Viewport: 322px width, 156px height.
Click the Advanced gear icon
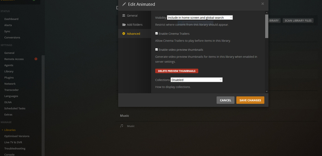[124, 34]
